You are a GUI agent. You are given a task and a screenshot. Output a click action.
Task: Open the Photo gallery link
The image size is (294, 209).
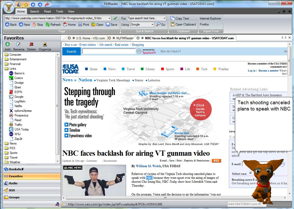[x=78, y=125]
